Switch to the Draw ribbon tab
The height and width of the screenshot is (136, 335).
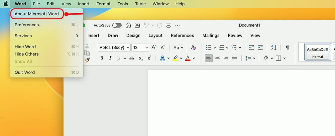click(113, 36)
